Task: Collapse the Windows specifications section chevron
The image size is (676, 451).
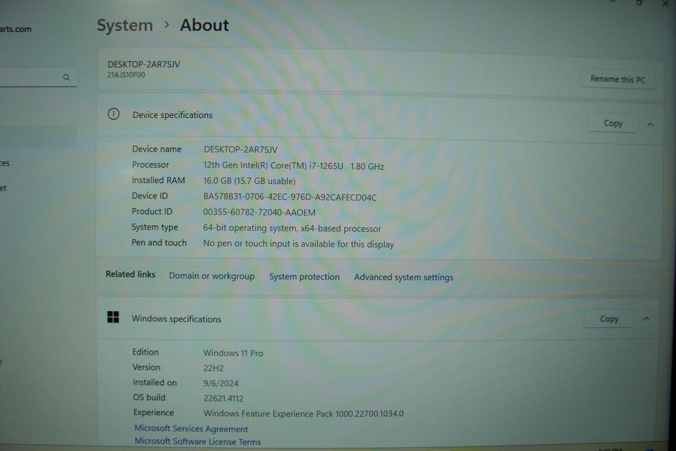Action: [x=646, y=319]
